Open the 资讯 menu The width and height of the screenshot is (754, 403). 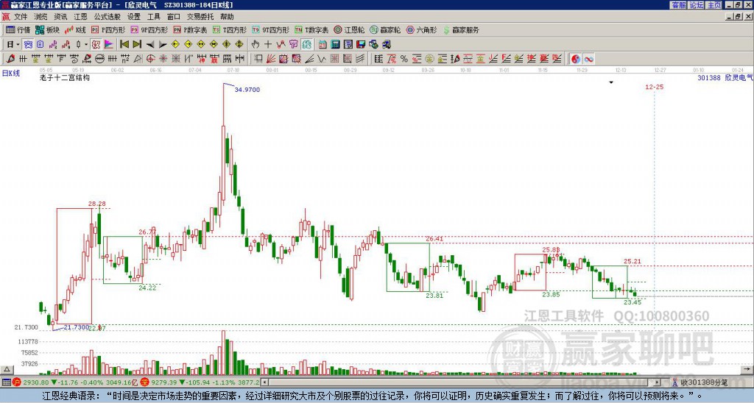pyautogui.click(x=60, y=17)
